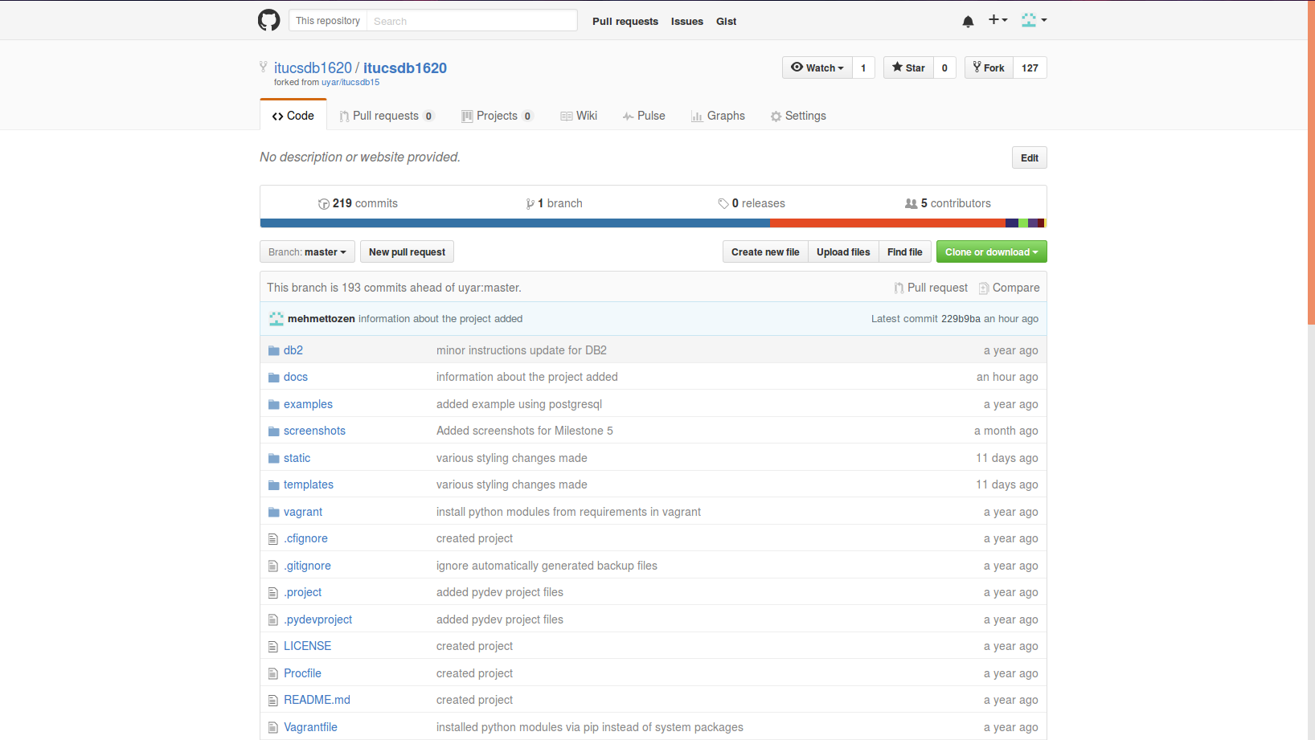Click the green segment of language bar
Viewport: 1315px width, 740px height.
tap(1023, 223)
